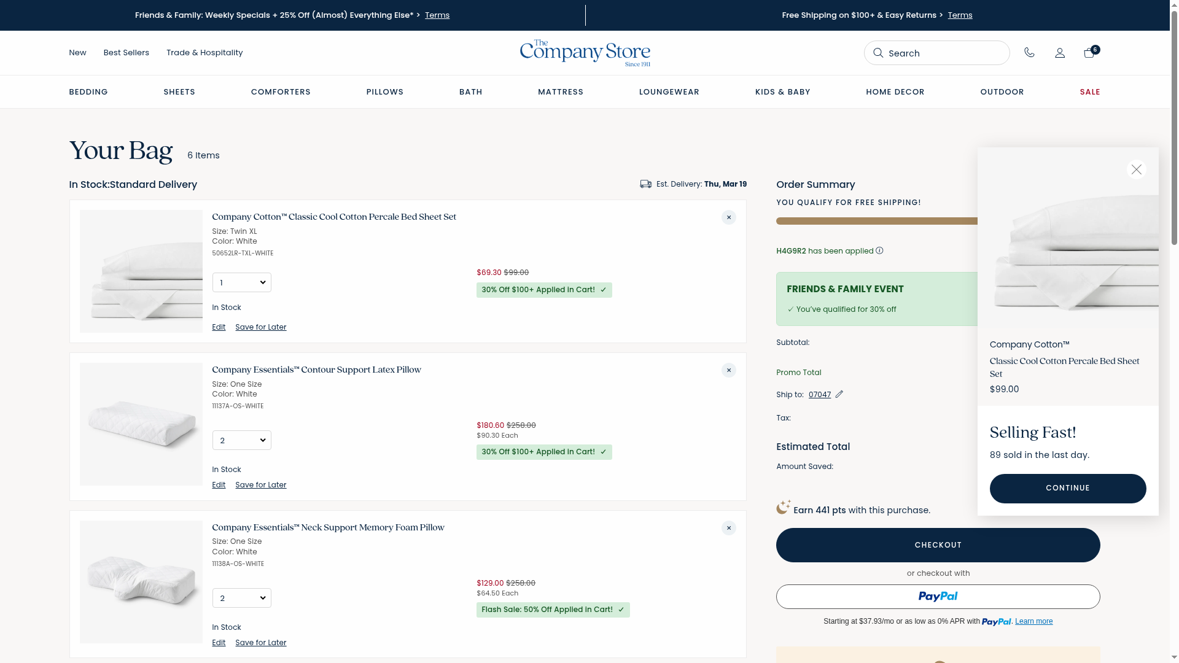
Task: Remove the Neck Support Memory Foam Pillow
Action: click(x=728, y=528)
